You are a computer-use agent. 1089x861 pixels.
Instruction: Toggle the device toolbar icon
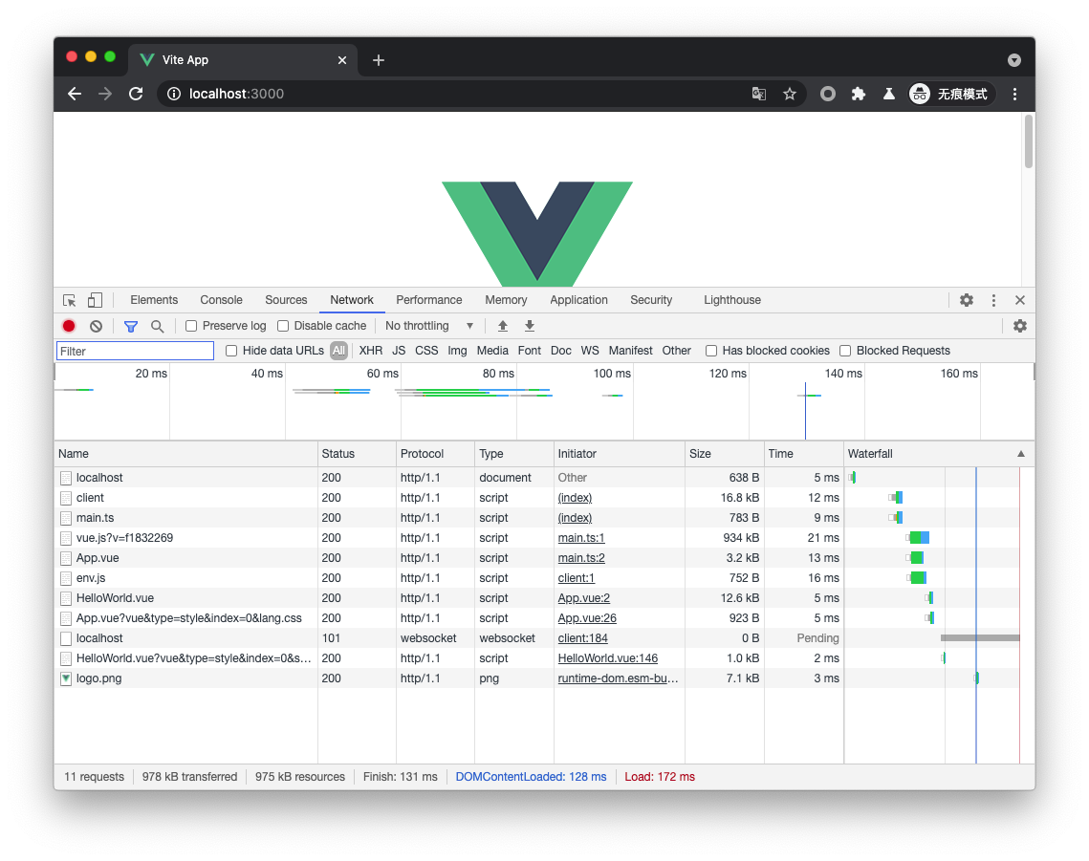(x=96, y=300)
